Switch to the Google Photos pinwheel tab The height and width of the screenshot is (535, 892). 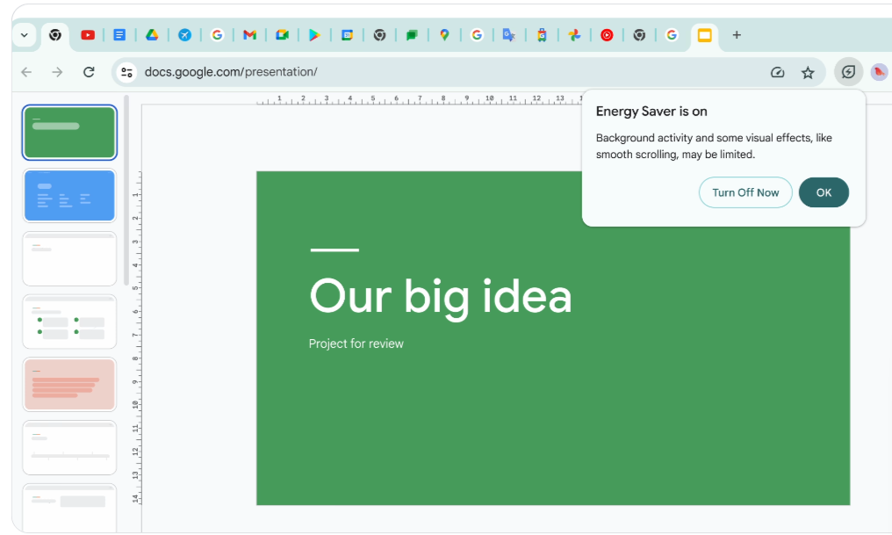pos(574,35)
